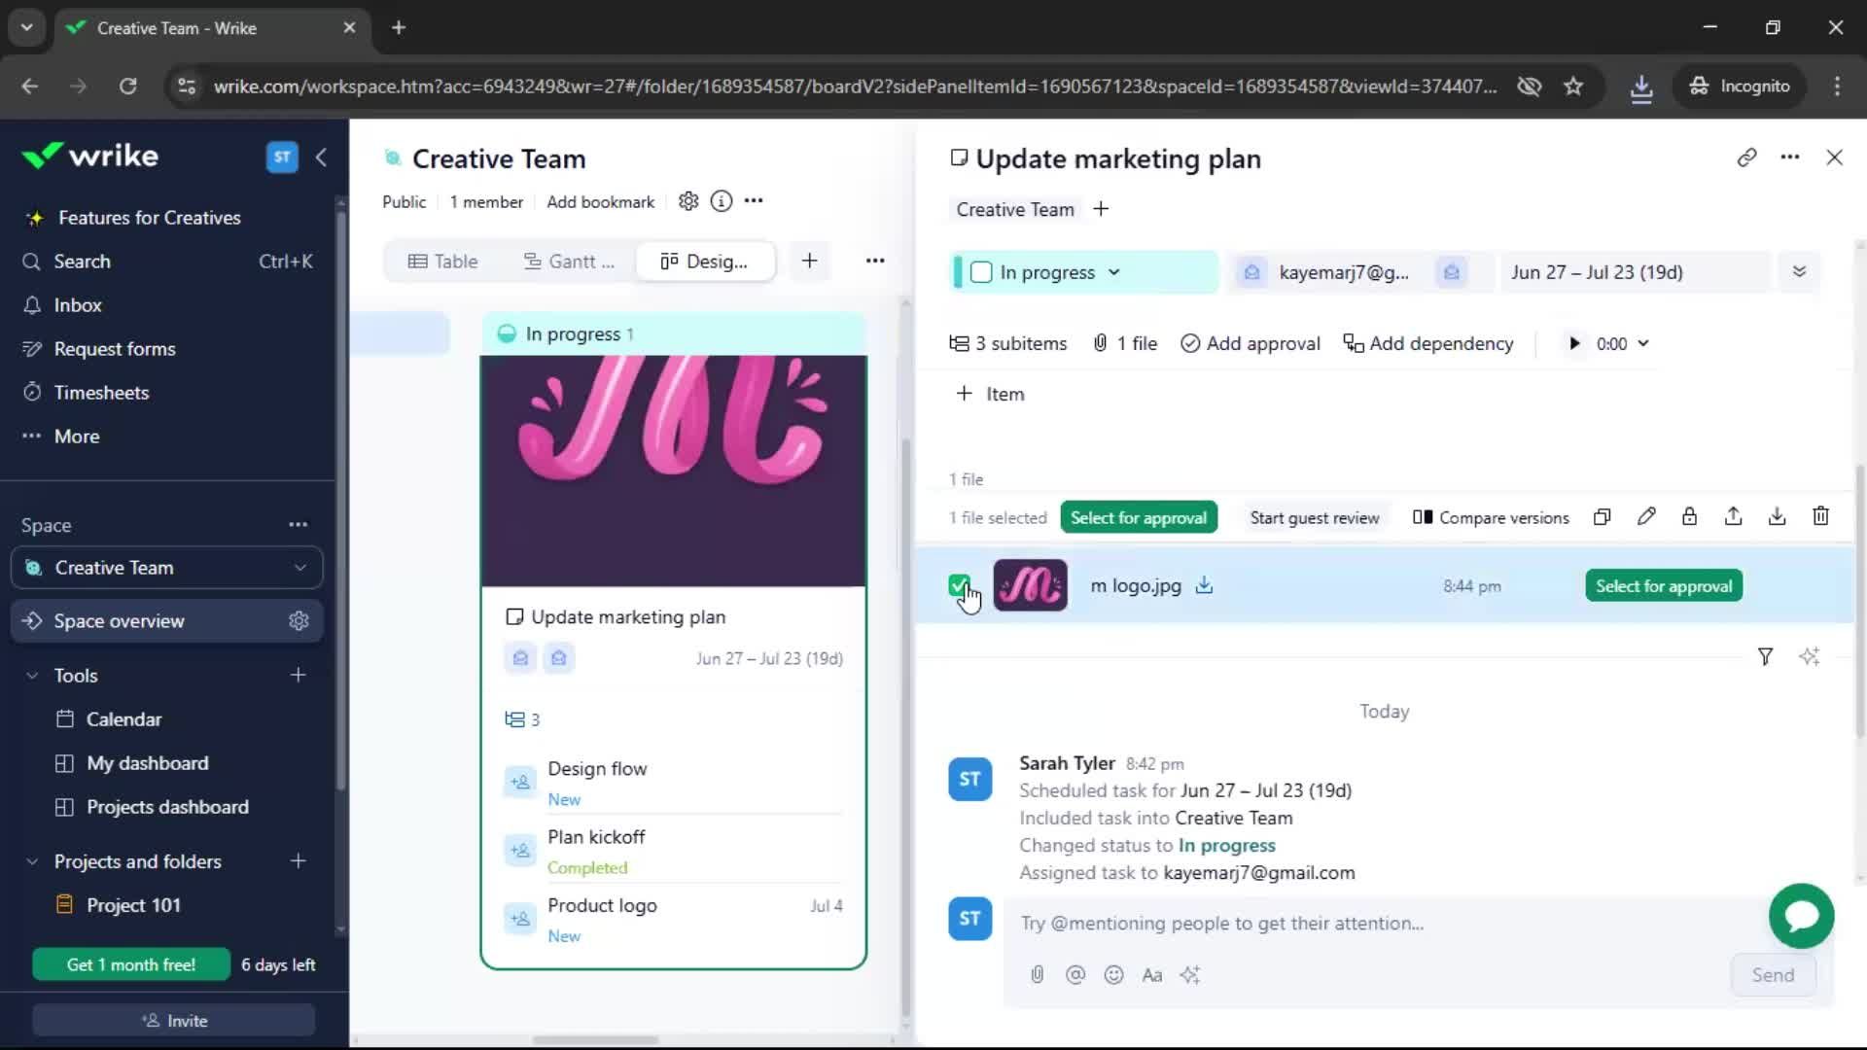Screen dimensions: 1867x1050
Task: Click Select for approval in file toolbar
Action: tap(1138, 518)
